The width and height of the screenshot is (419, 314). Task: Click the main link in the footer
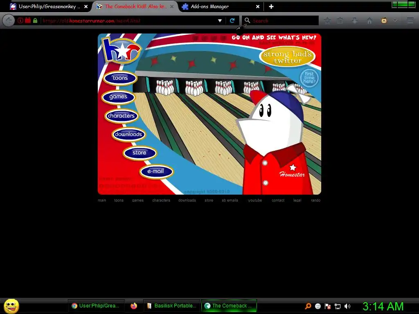click(102, 200)
